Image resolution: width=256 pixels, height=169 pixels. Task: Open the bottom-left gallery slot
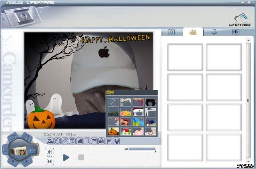click(x=185, y=147)
